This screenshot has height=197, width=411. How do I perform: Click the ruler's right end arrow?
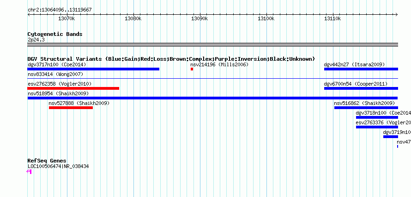(396, 14)
